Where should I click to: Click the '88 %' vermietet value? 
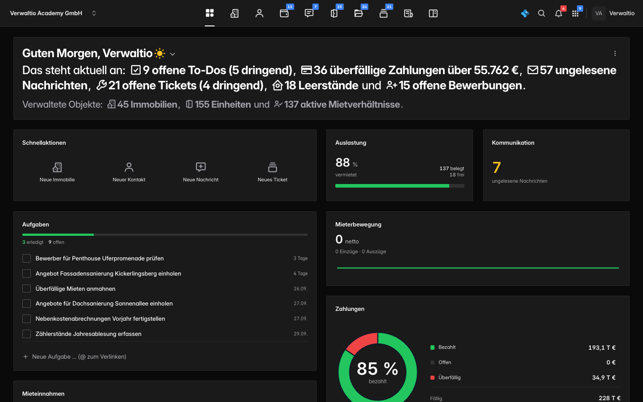point(347,163)
